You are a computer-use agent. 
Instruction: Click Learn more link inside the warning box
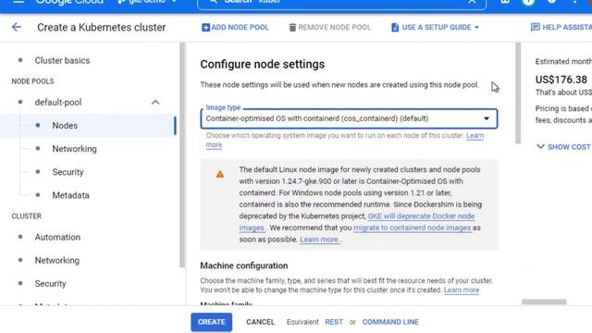click(319, 240)
